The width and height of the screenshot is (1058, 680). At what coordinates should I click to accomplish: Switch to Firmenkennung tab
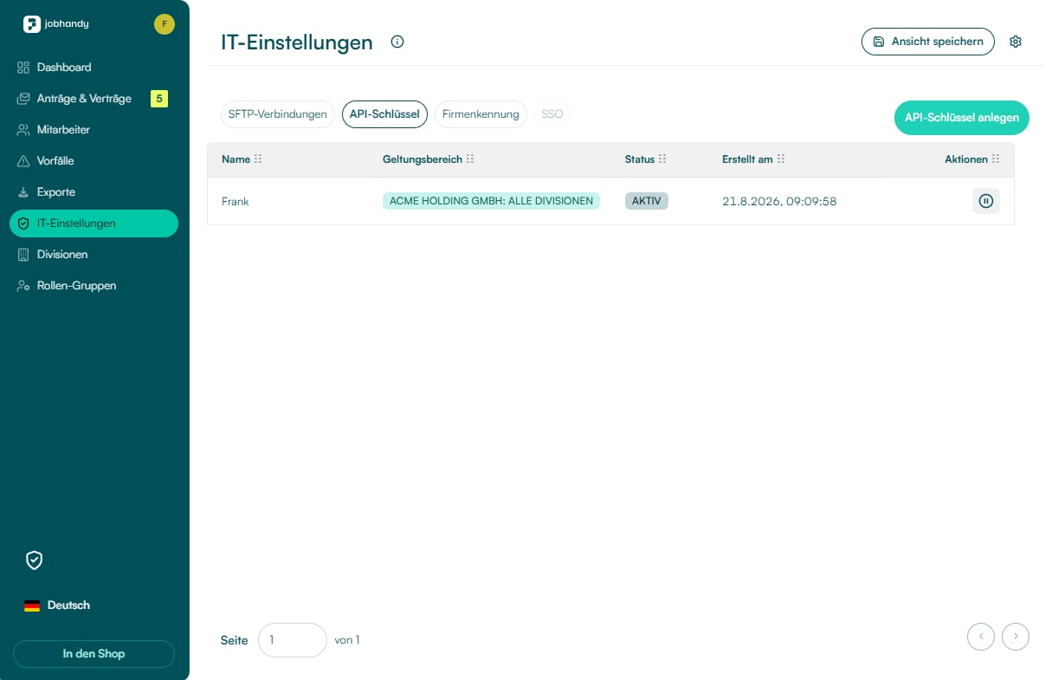[x=481, y=114]
